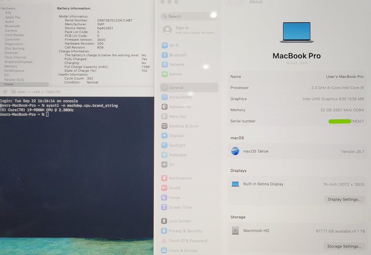Screen dimensions: 371x255
Task: Select Apple Pay in System Information sidebar
Action: (13, 17)
